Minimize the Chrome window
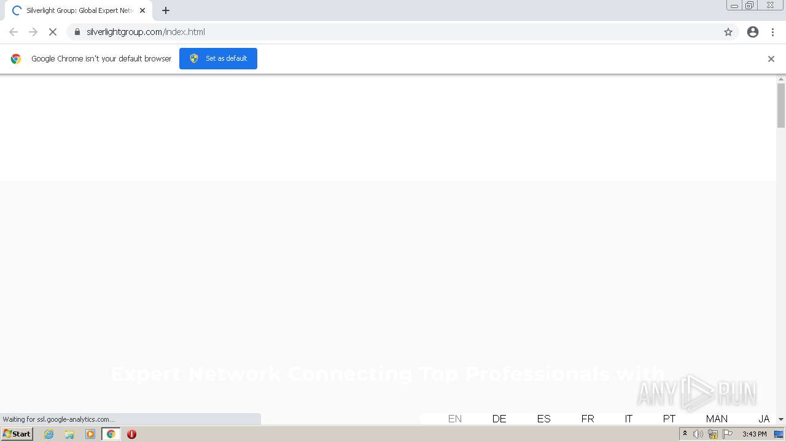 pyautogui.click(x=734, y=6)
